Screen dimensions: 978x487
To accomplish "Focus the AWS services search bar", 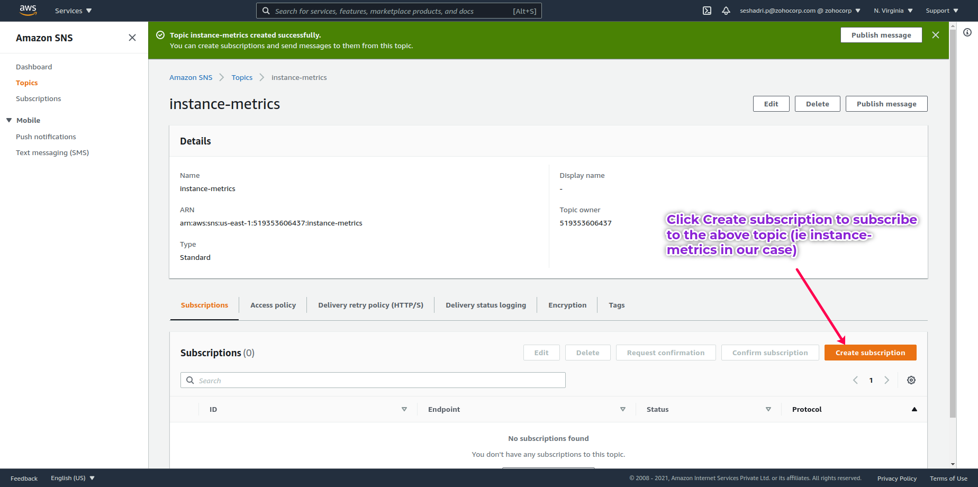I will (399, 11).
